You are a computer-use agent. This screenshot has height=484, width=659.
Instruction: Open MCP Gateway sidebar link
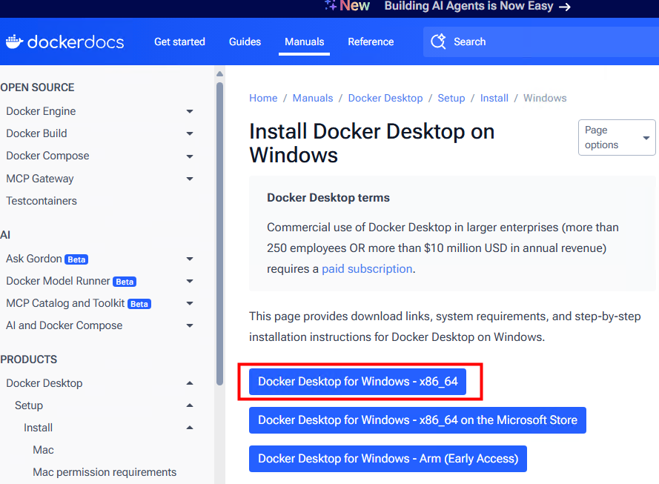40,179
